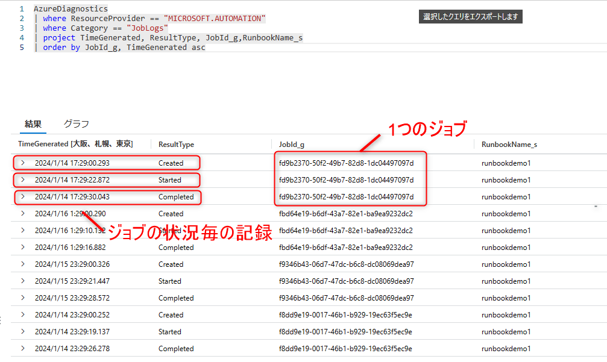Select timestamp 2024/1/14 17:29:22.872
The width and height of the screenshot is (607, 362).
pos(72,180)
